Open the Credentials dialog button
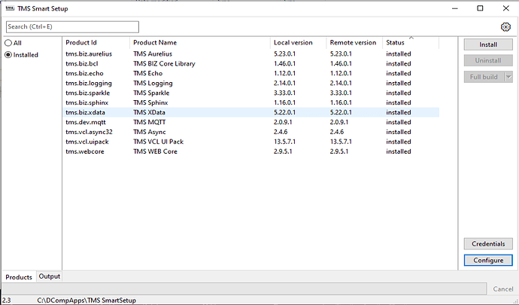The height and width of the screenshot is (305, 519). click(488, 244)
